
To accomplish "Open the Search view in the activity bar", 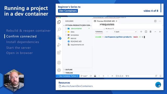I will (59, 30).
